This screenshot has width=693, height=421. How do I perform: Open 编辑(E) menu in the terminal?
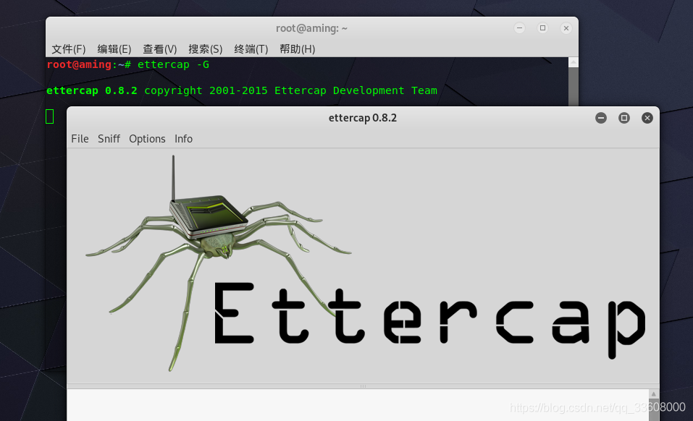(x=114, y=48)
